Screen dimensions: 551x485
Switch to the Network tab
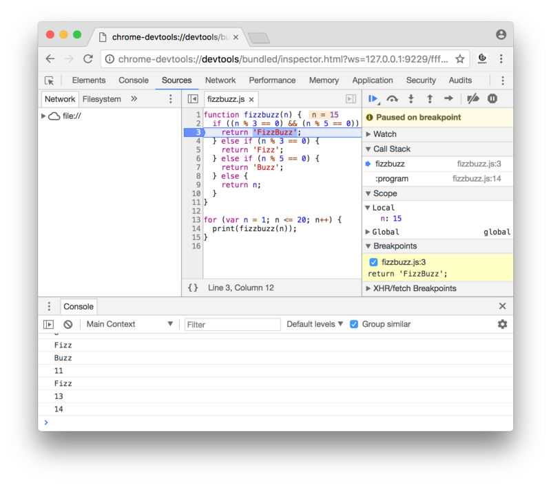click(x=220, y=80)
